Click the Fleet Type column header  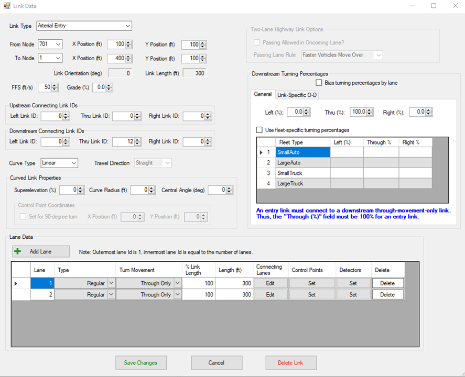point(303,142)
